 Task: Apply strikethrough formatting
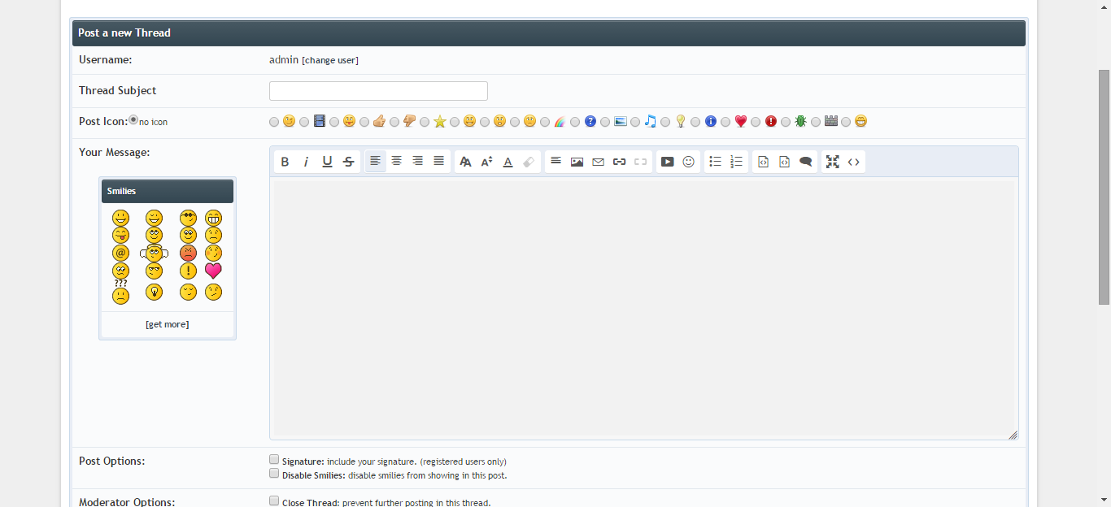click(348, 162)
